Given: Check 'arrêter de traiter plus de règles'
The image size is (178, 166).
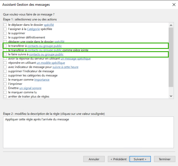Looking at the screenshot, I should tap(5, 96).
